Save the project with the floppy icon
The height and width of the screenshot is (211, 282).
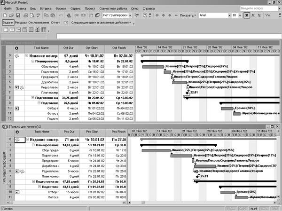18,16
